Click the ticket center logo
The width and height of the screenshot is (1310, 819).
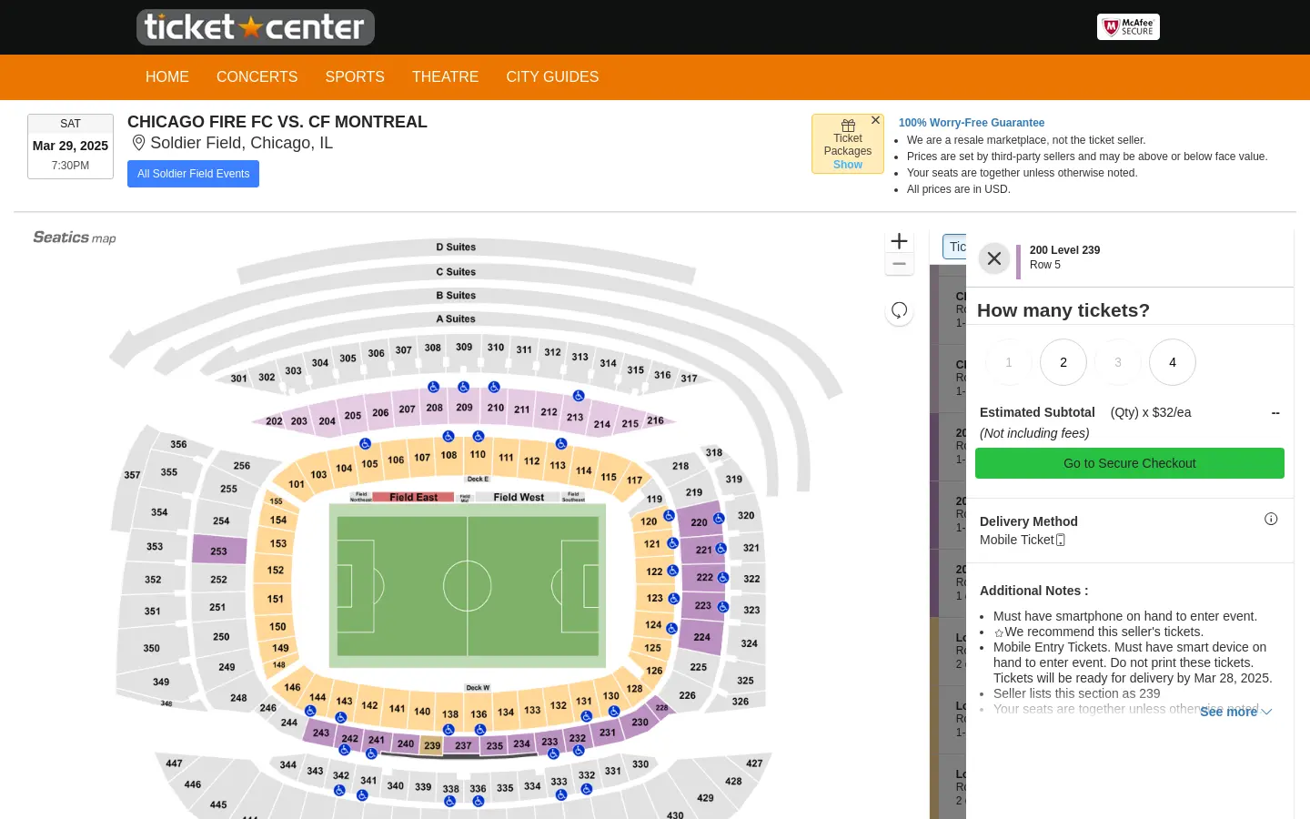[x=256, y=27]
